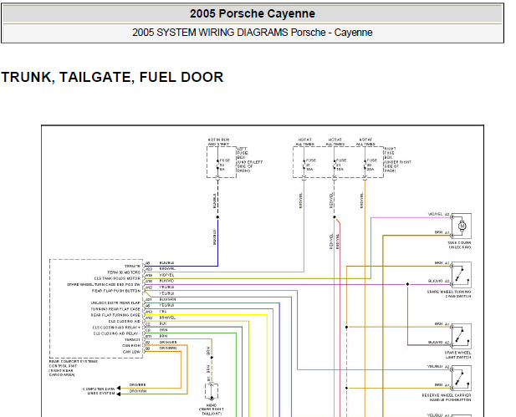Click 'CLS TANK FOLDS MOTOR' pin label
The image size is (516, 417).
(117, 278)
